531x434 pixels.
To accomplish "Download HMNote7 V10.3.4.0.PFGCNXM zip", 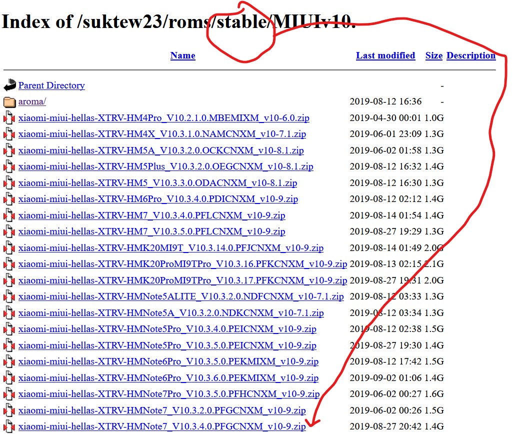I will point(162,426).
